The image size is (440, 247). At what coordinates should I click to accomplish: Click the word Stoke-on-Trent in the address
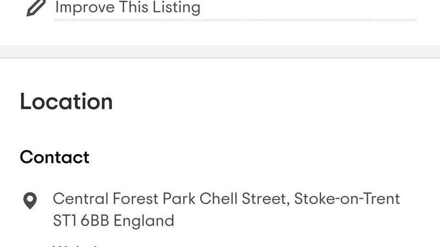[347, 198]
